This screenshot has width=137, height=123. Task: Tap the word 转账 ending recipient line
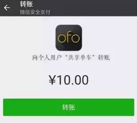coord(104,57)
